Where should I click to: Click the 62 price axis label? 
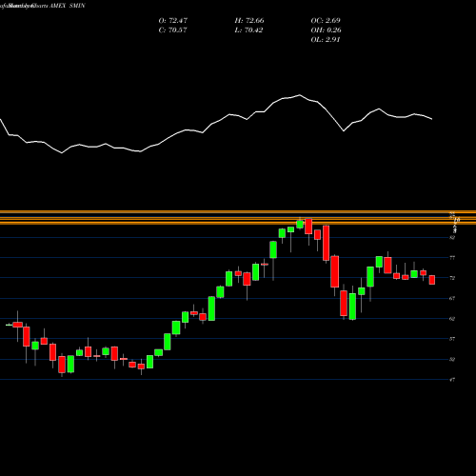[453, 319]
